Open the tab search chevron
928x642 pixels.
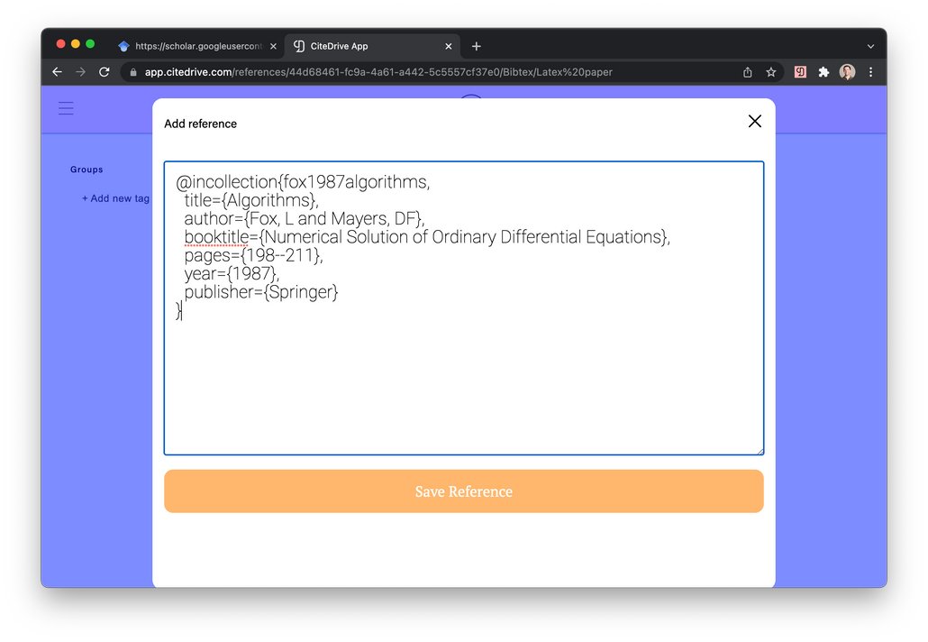click(x=869, y=46)
